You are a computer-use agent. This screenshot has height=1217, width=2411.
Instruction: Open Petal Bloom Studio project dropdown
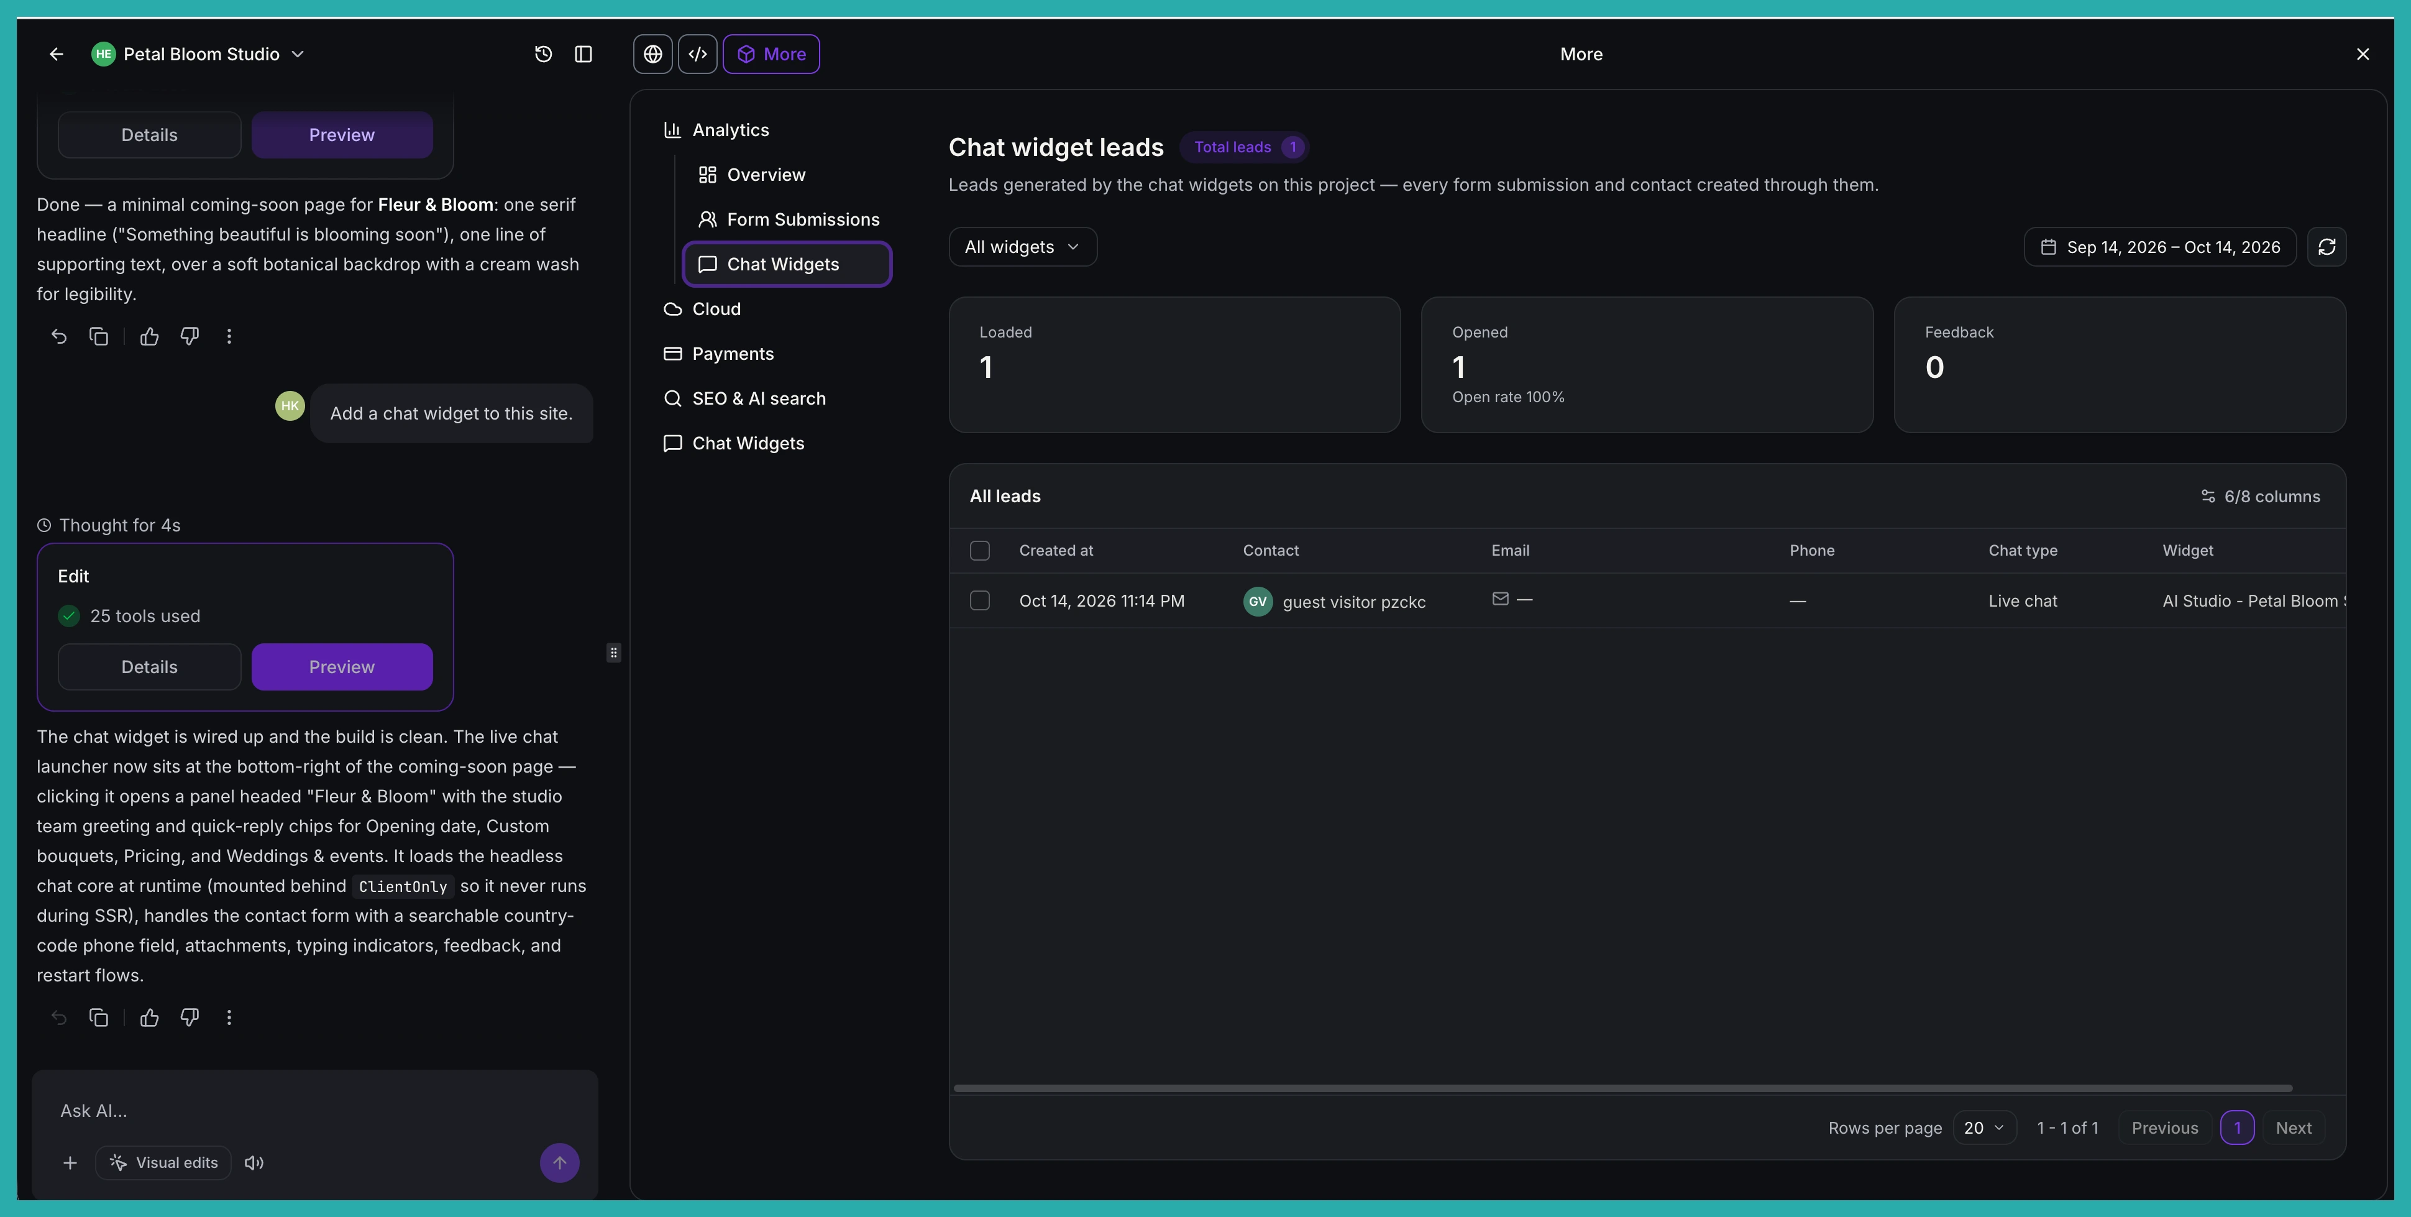(198, 54)
